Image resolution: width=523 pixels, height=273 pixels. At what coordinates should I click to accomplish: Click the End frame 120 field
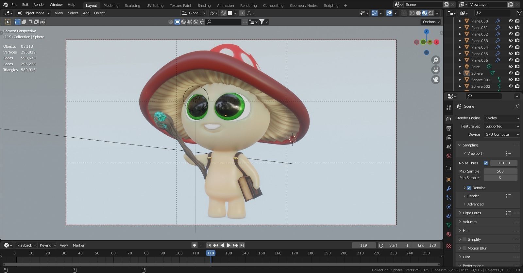click(426, 245)
